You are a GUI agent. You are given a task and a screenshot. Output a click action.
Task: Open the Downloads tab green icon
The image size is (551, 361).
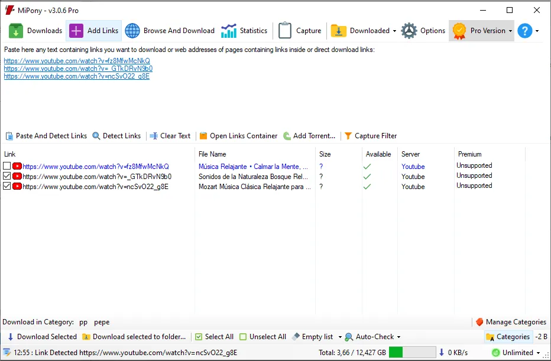[x=16, y=31]
